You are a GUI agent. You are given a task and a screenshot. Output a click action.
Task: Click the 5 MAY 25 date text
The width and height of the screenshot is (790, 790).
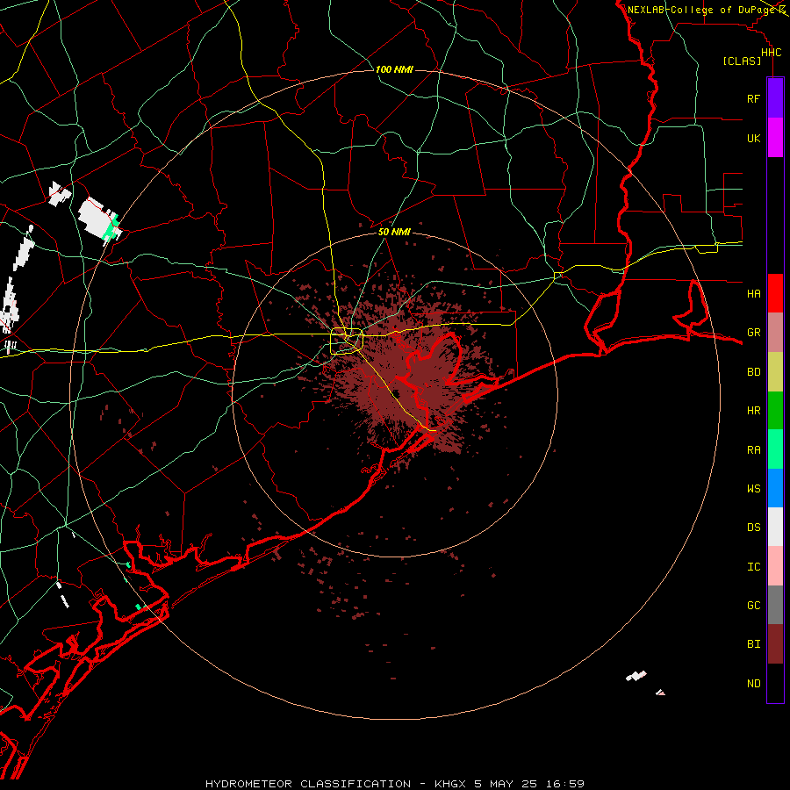(x=506, y=784)
